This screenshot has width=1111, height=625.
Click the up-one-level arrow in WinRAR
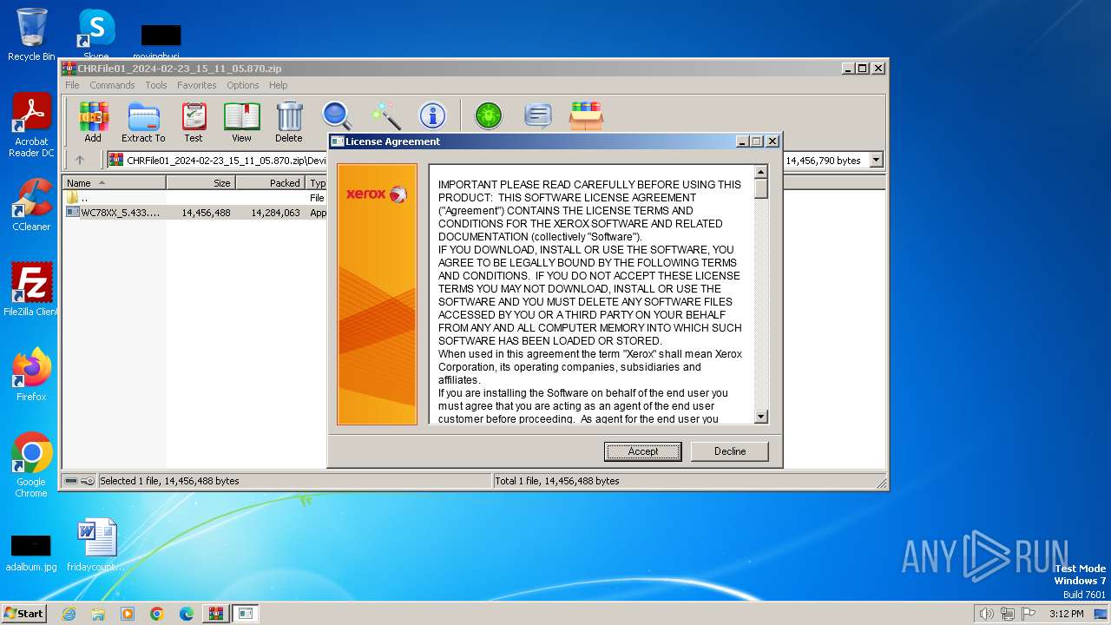tap(80, 160)
